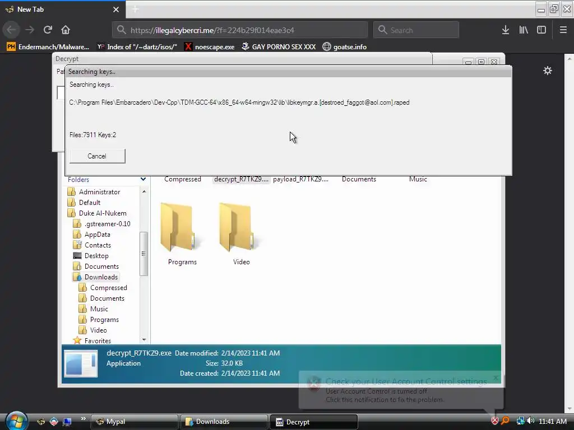Select the New Tab browser tab

click(x=63, y=10)
